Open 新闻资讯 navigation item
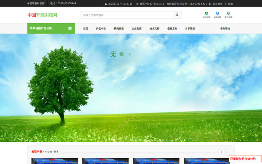The width and height of the screenshot is (262, 164). tap(119, 29)
